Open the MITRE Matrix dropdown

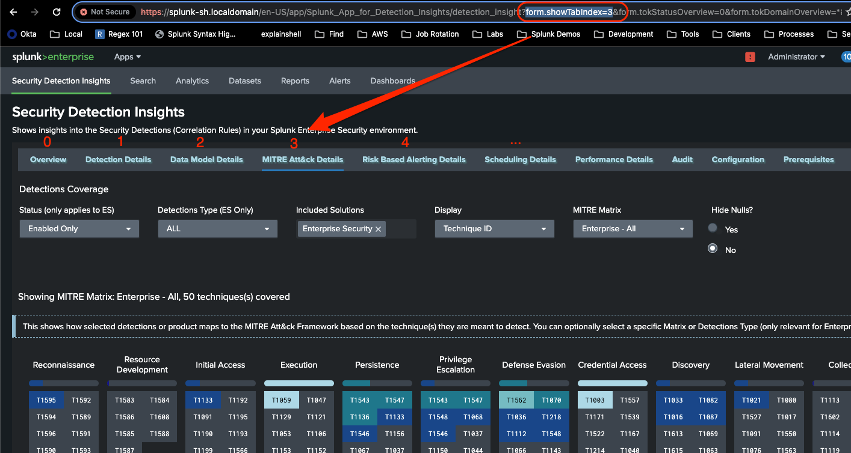coord(633,229)
